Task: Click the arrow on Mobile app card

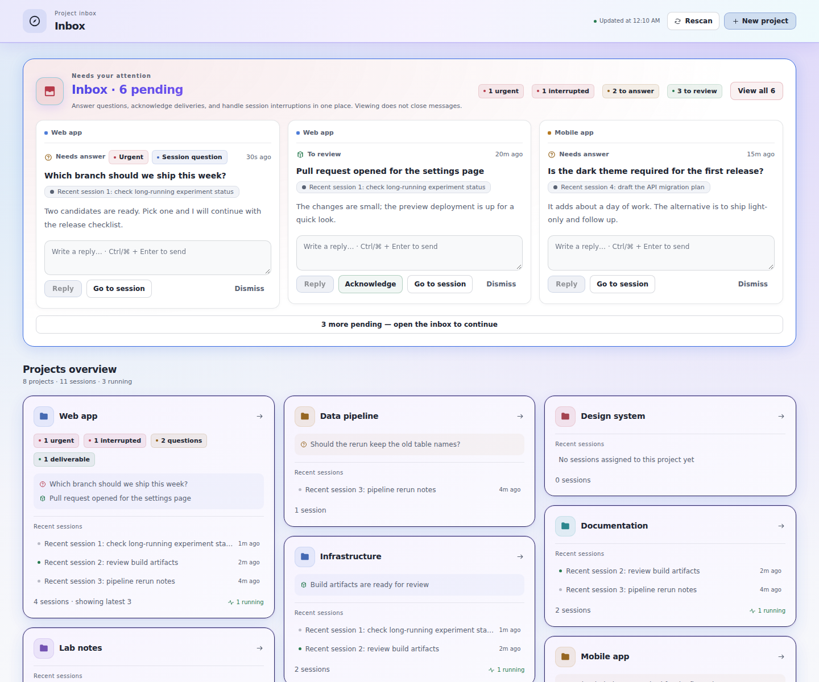Action: (x=781, y=657)
